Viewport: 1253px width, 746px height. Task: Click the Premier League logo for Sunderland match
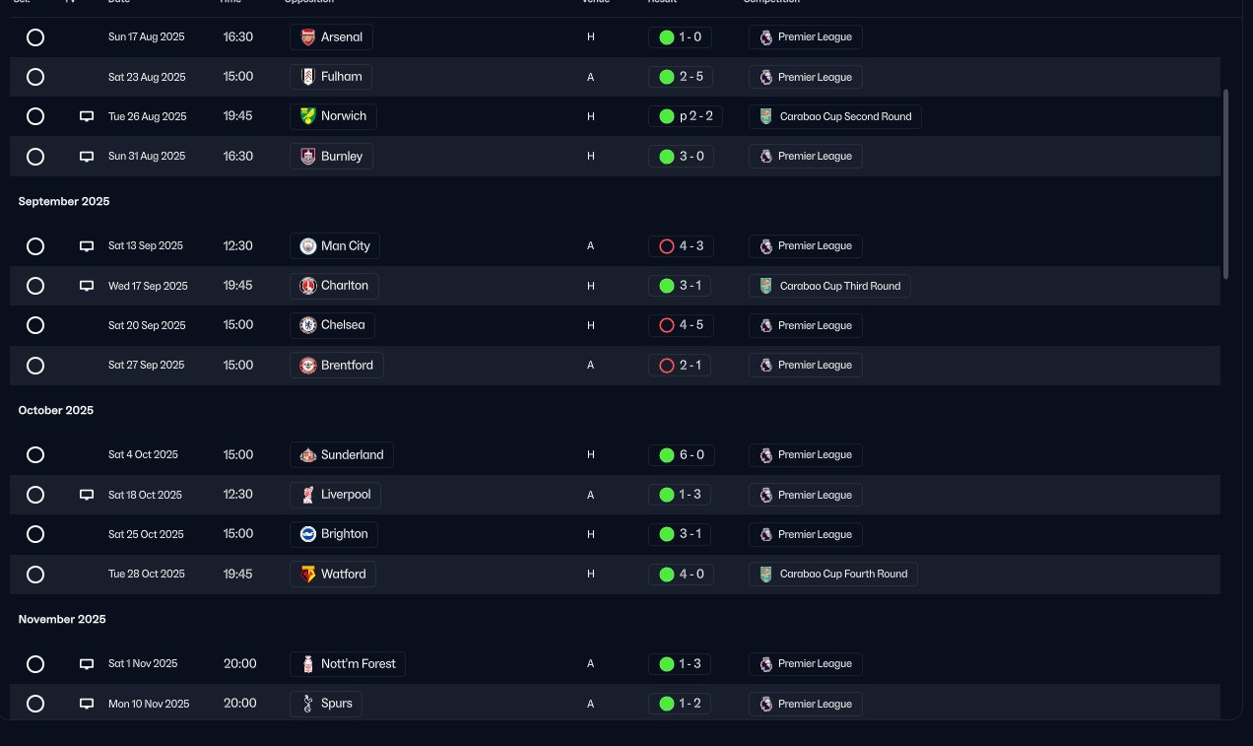[766, 455]
